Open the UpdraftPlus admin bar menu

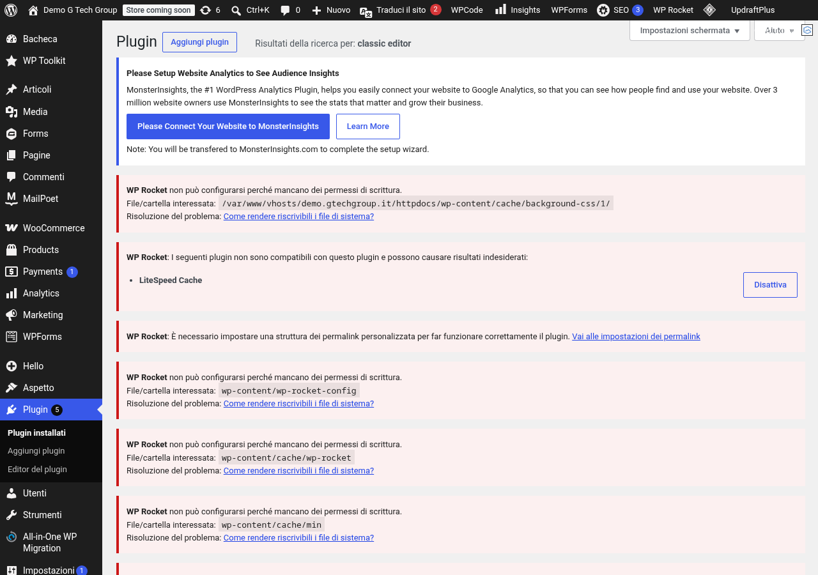(753, 10)
